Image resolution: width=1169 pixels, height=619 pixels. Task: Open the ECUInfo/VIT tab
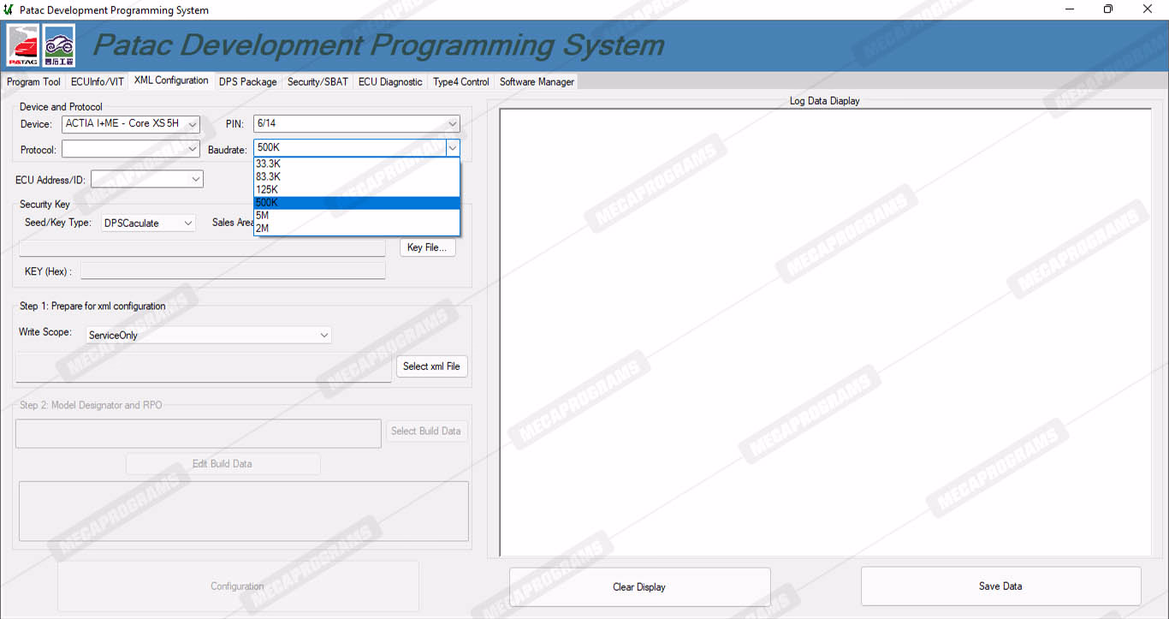(98, 82)
